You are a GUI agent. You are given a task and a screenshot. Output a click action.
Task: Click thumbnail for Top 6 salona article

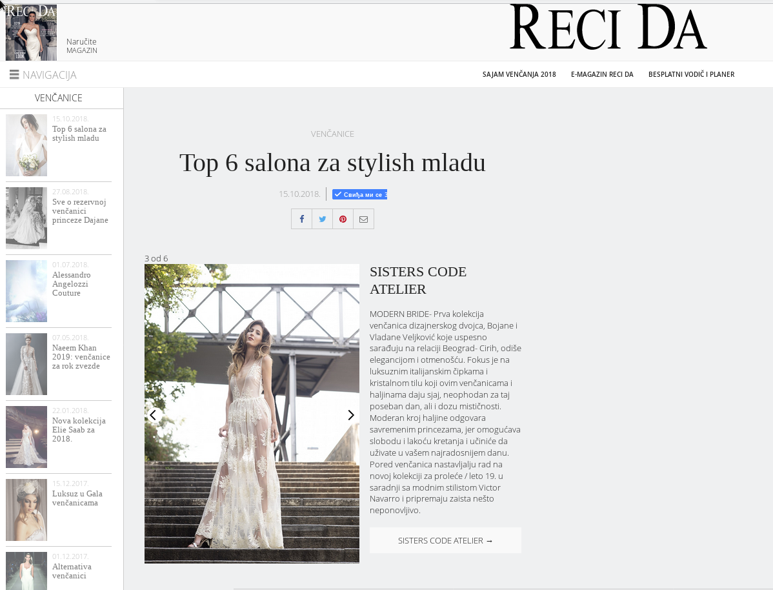tap(26, 145)
